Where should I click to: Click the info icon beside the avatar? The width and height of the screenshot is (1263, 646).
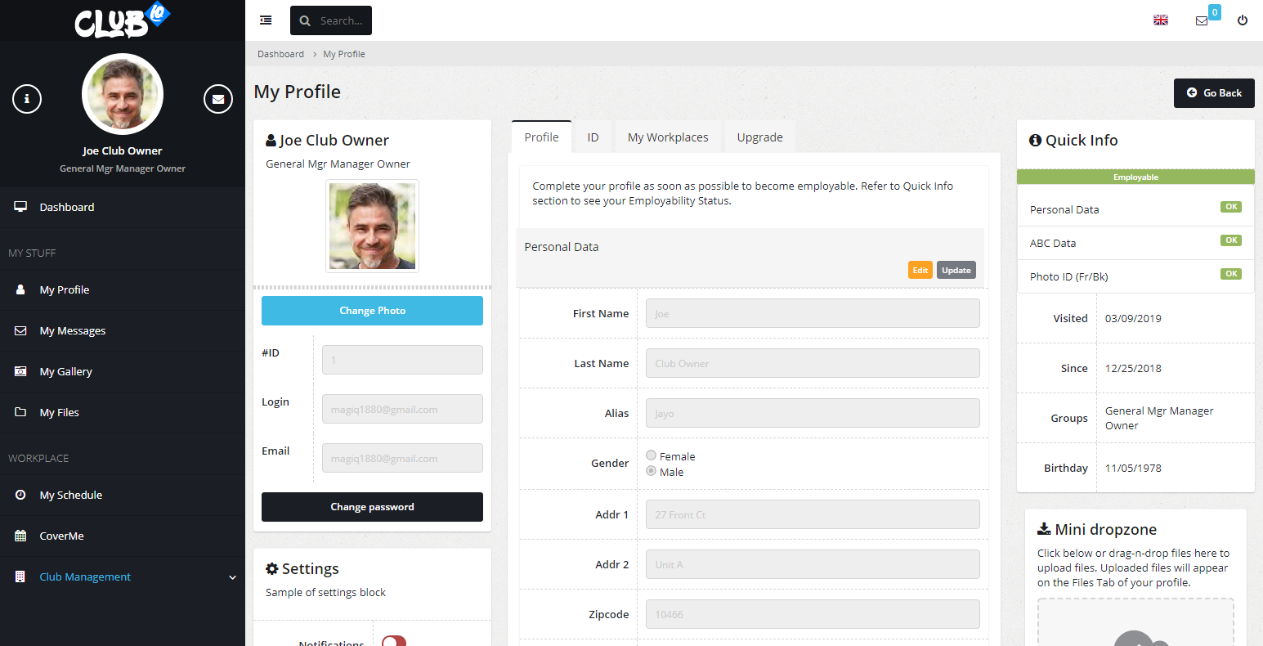27,99
